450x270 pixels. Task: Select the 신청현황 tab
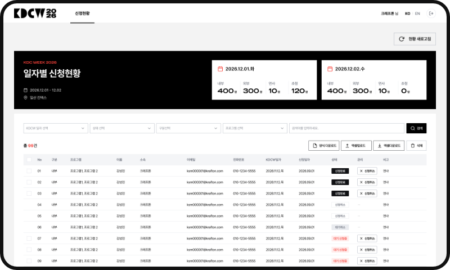82,13
